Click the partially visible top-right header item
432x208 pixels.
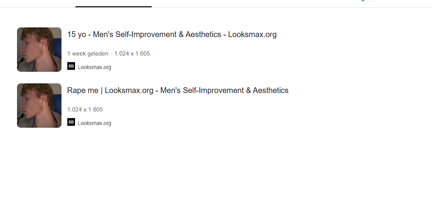click(x=362, y=1)
